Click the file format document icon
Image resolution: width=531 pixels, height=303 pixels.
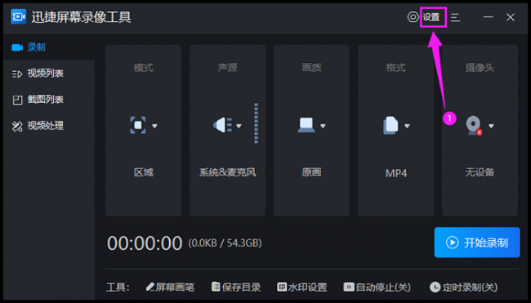(390, 125)
